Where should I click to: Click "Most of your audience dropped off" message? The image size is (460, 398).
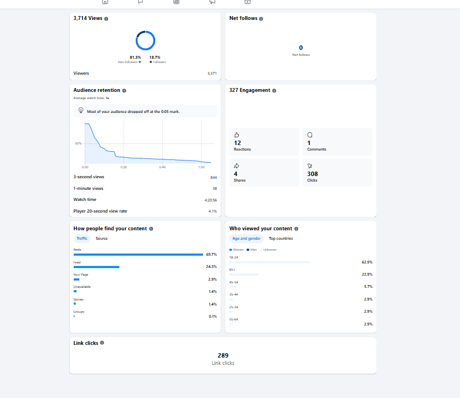(x=133, y=112)
